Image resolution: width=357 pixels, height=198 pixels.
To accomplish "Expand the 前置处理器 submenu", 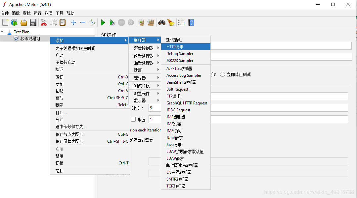I will [145, 56].
